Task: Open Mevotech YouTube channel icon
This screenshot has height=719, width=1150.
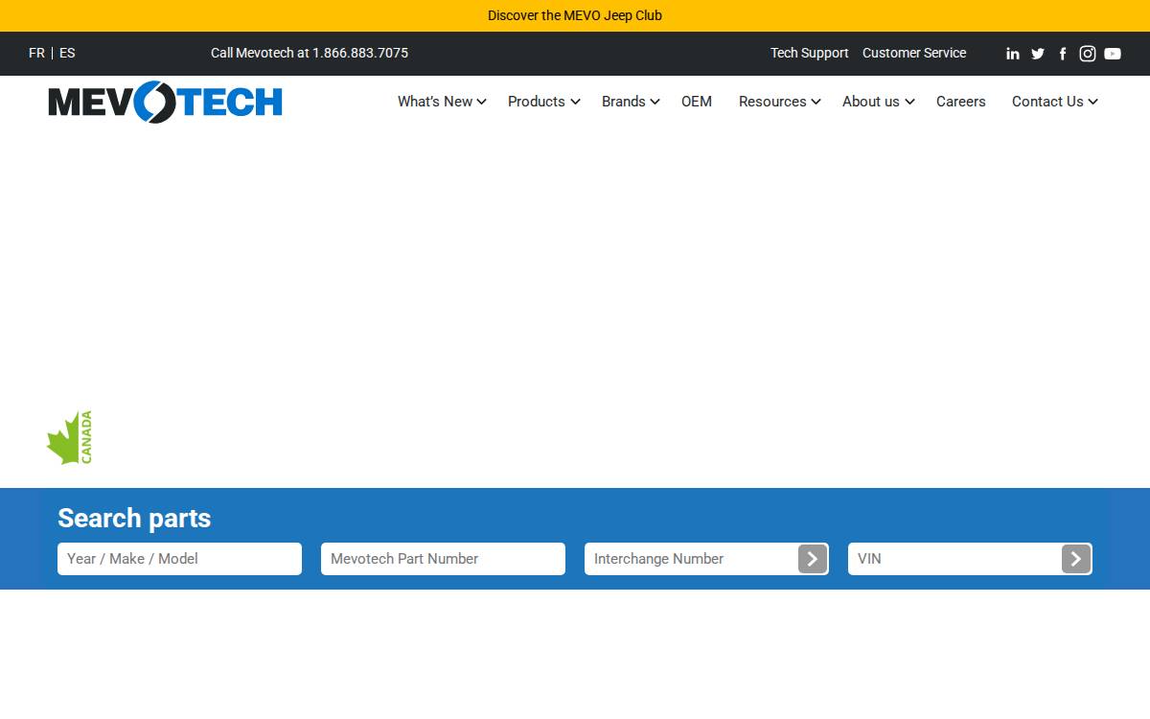Action: pos(1113,54)
